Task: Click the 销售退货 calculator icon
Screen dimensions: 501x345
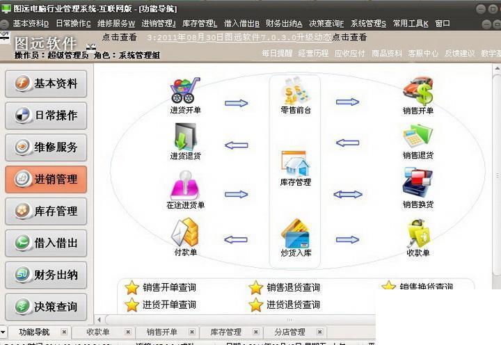Action: (x=418, y=136)
